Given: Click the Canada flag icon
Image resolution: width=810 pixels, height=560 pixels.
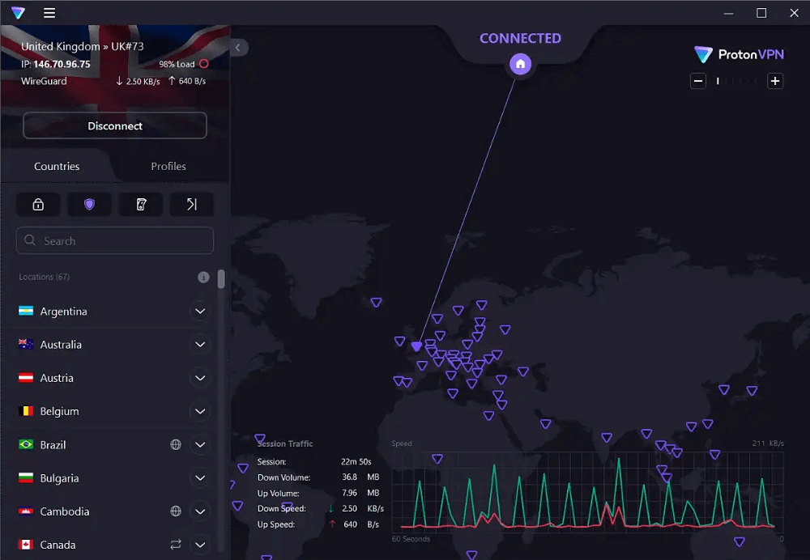Looking at the screenshot, I should pyautogui.click(x=26, y=545).
